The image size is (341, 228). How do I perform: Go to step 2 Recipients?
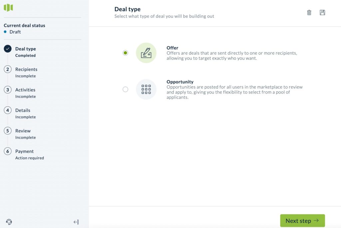pos(26,69)
